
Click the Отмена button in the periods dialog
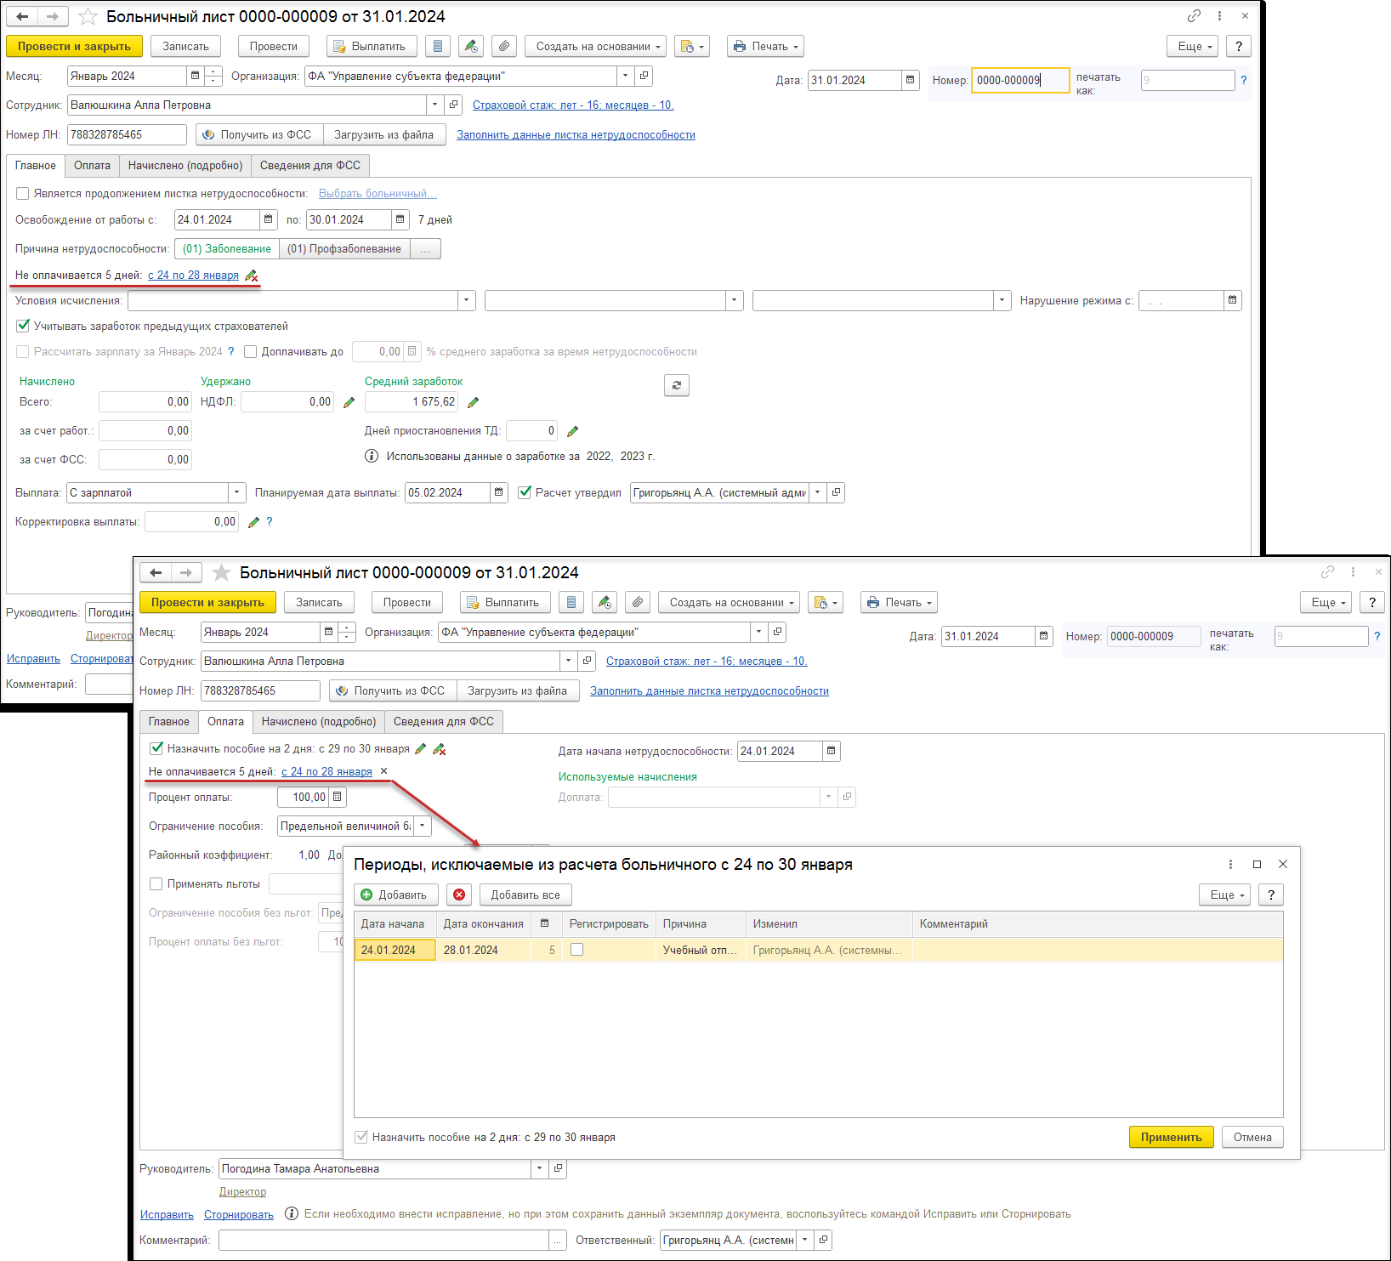(x=1252, y=1137)
